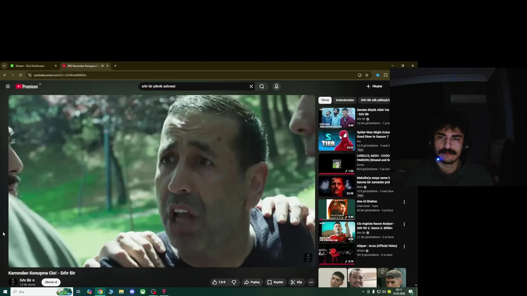Start voice search with microphone
The width and height of the screenshot is (527, 296).
pos(277,86)
